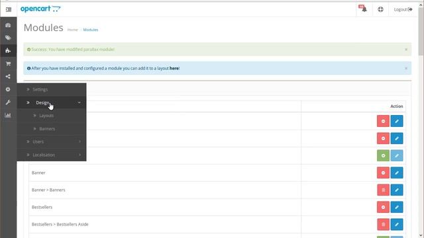Select Design menu item

point(42,102)
